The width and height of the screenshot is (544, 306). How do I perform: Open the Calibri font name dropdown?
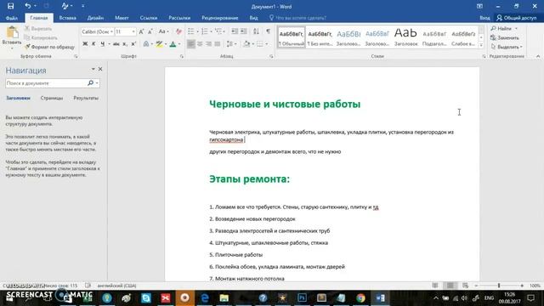click(111, 32)
